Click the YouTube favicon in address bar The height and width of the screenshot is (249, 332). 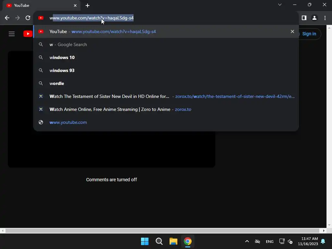coord(41,18)
